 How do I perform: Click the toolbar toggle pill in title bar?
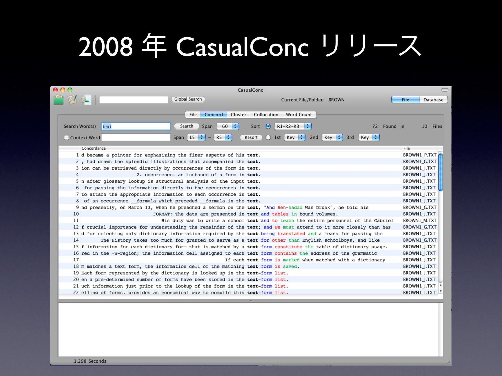[445, 90]
